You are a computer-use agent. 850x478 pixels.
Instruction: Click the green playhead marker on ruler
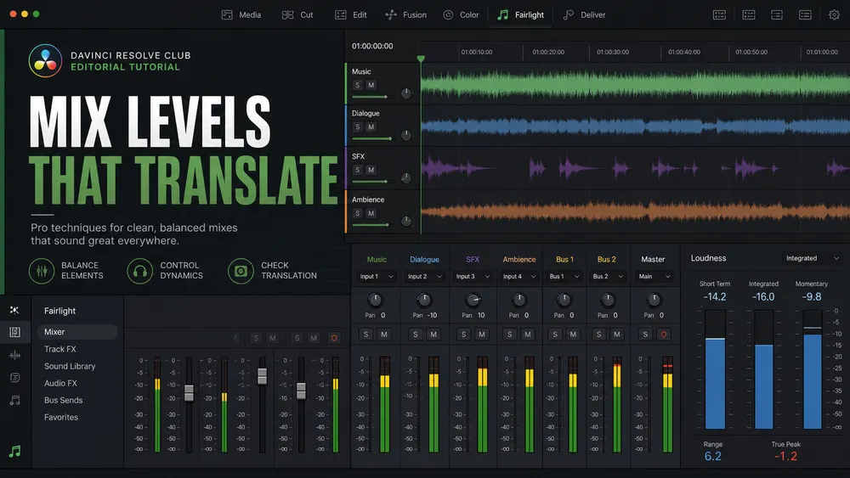coord(421,59)
